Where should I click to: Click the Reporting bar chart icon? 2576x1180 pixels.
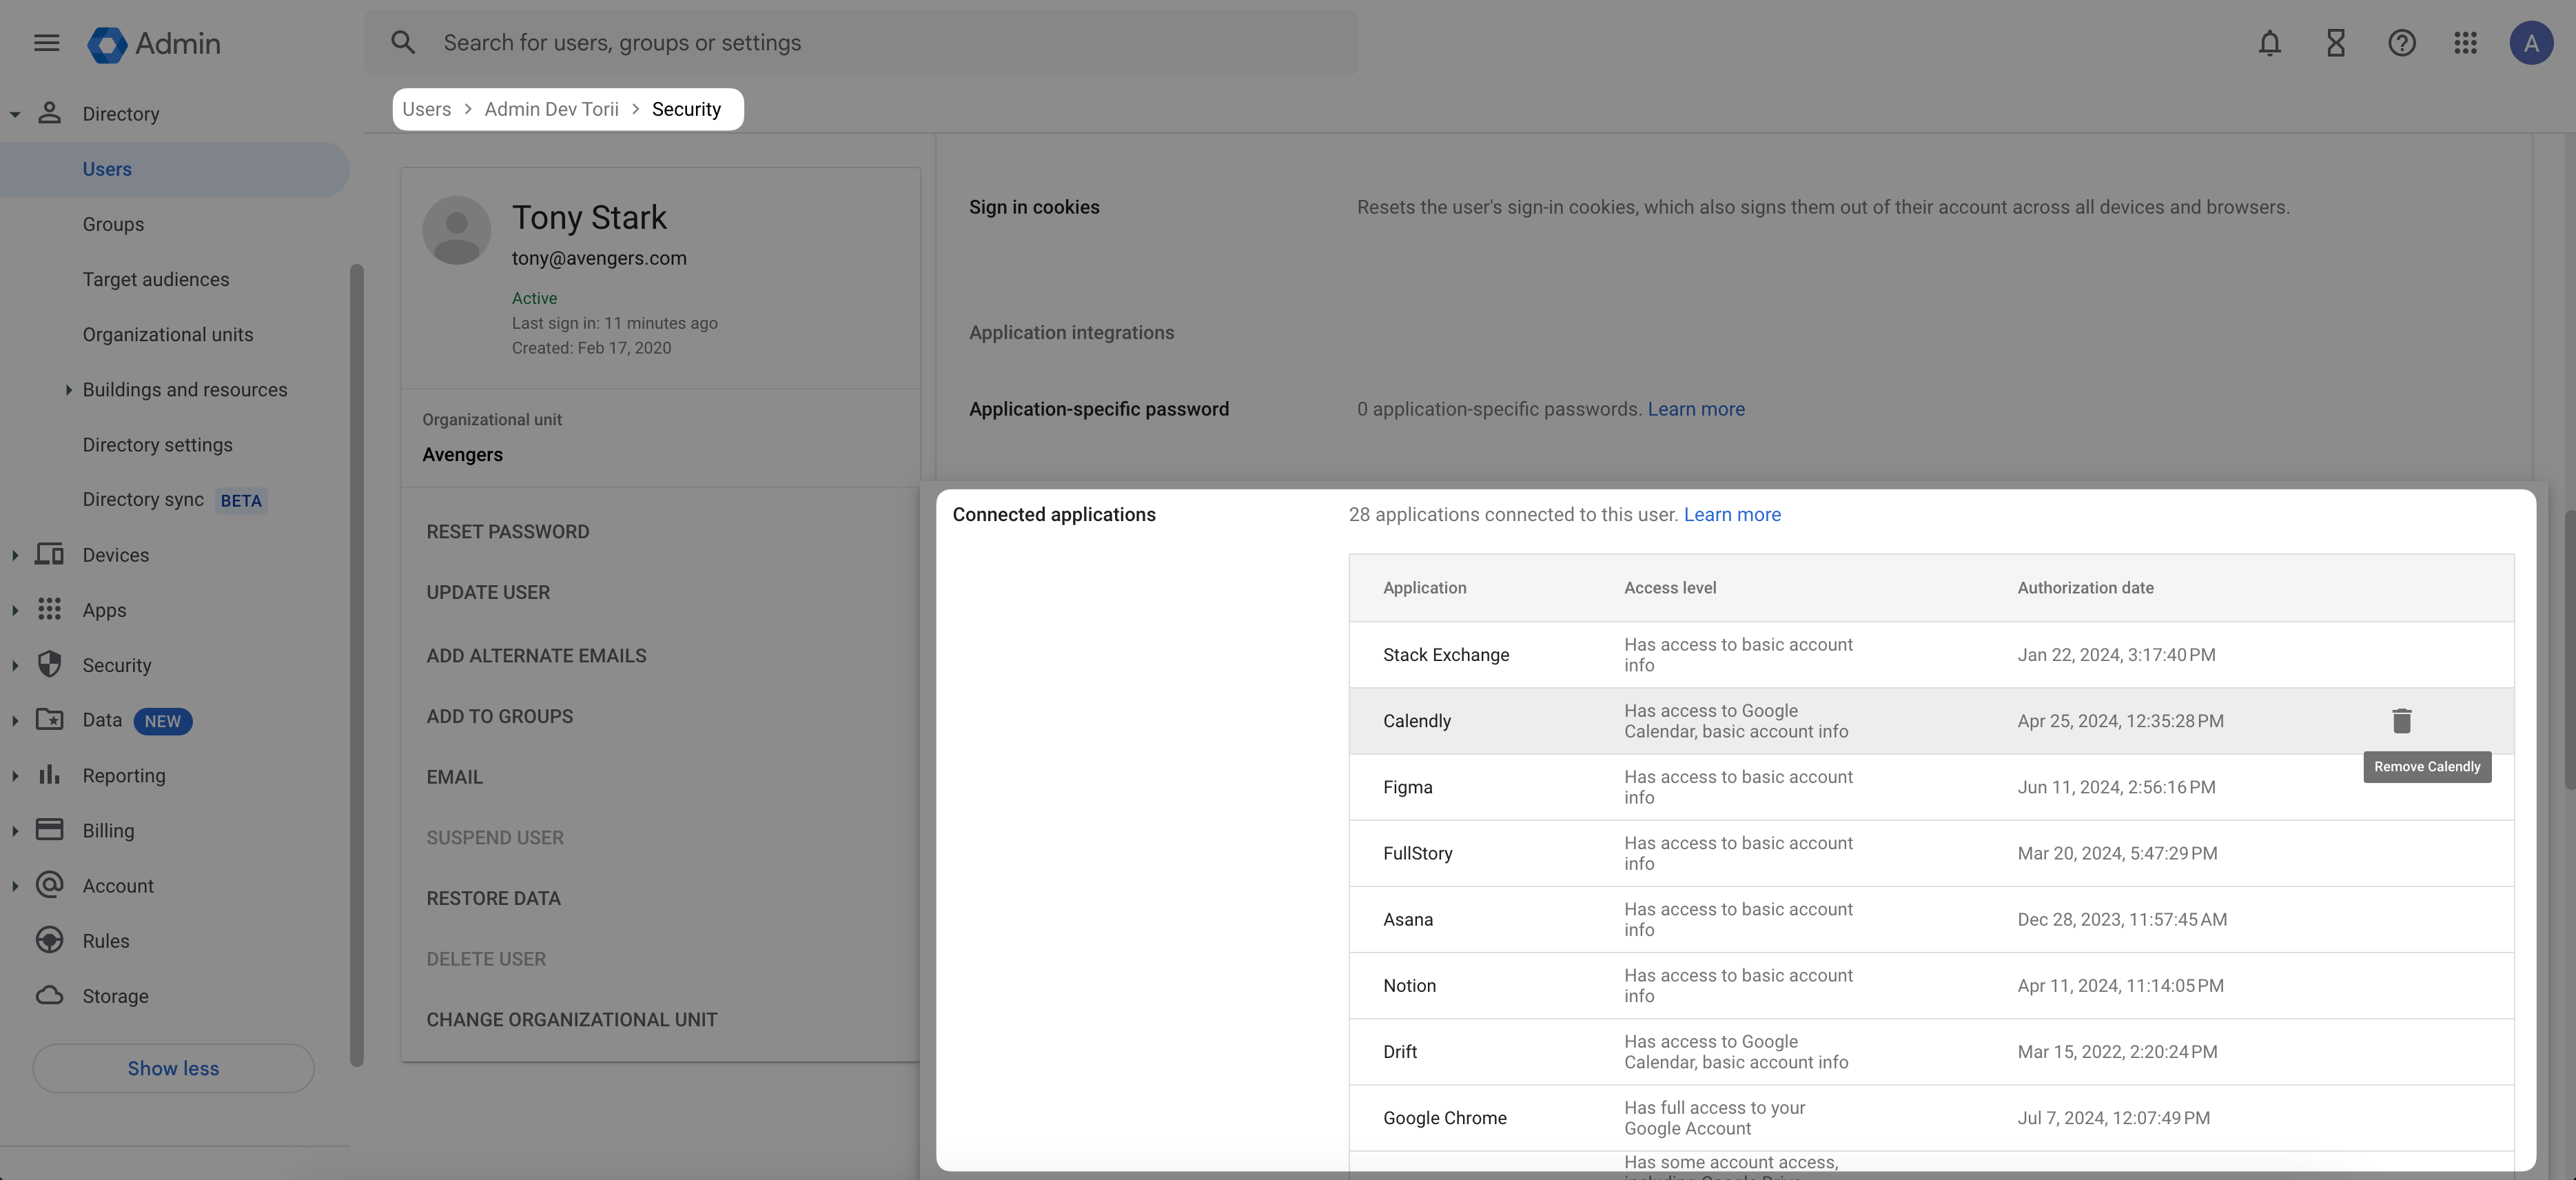click(49, 774)
